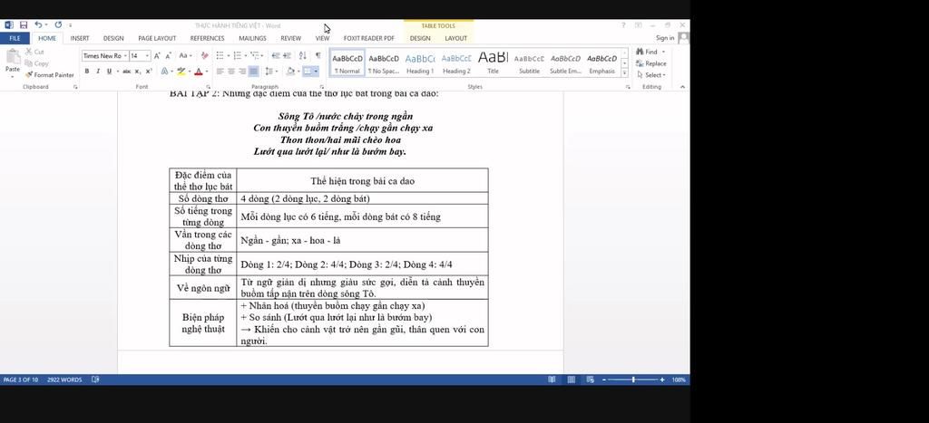Image resolution: width=929 pixels, height=423 pixels.
Task: Align text right
Action: pos(241,72)
